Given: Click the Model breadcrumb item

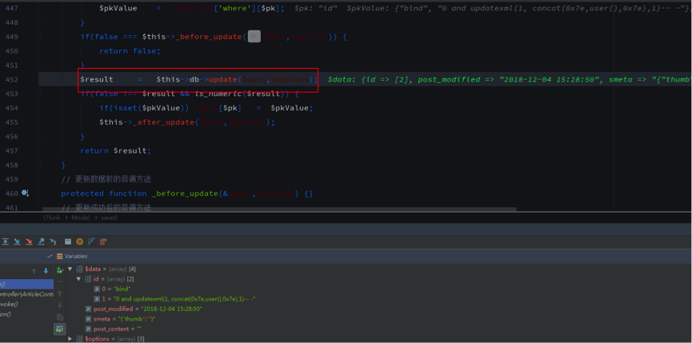Looking at the screenshot, I should click(81, 217).
